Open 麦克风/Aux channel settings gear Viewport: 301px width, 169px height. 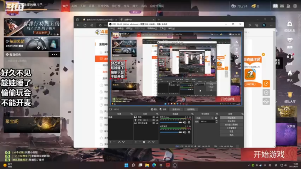189,122
